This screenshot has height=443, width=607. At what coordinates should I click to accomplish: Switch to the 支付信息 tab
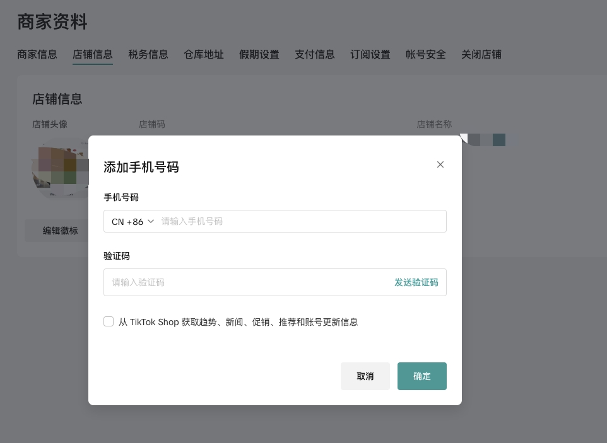tap(315, 55)
